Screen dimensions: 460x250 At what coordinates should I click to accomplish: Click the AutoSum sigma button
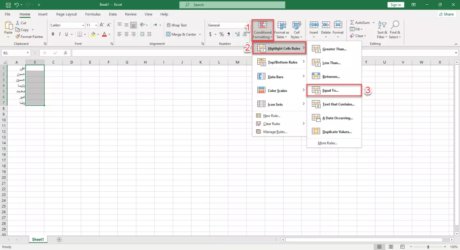tap(360, 23)
